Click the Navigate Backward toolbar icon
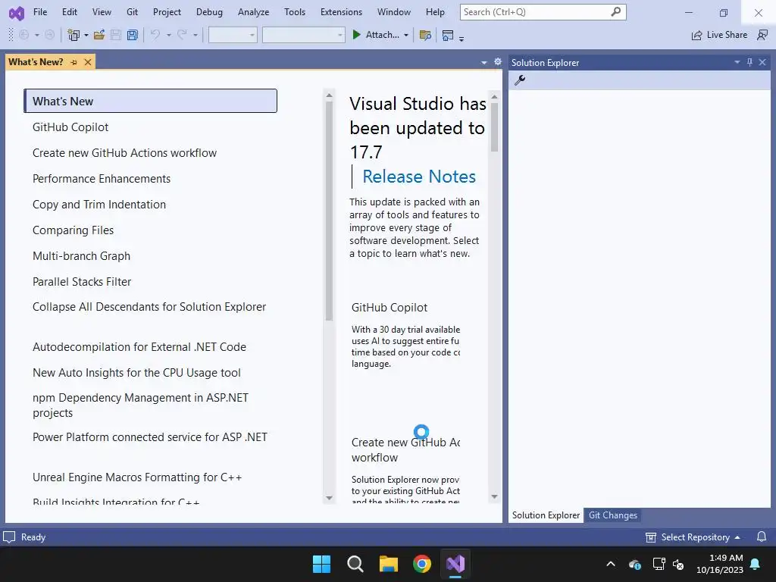Viewport: 776px width, 582px height. pyautogui.click(x=23, y=35)
